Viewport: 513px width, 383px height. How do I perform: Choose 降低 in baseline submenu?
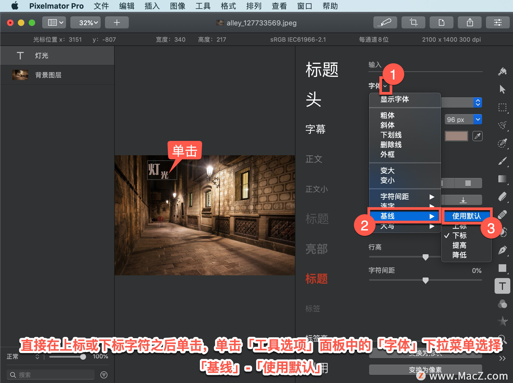click(459, 255)
